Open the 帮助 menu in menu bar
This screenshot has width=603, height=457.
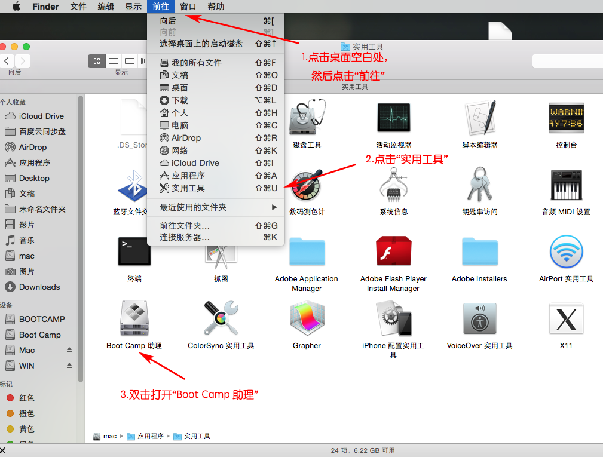coord(215,7)
